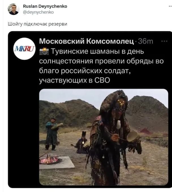Expand the quoted post's three-dot menu
Viewport: 172px width, 192px height.
point(164,41)
